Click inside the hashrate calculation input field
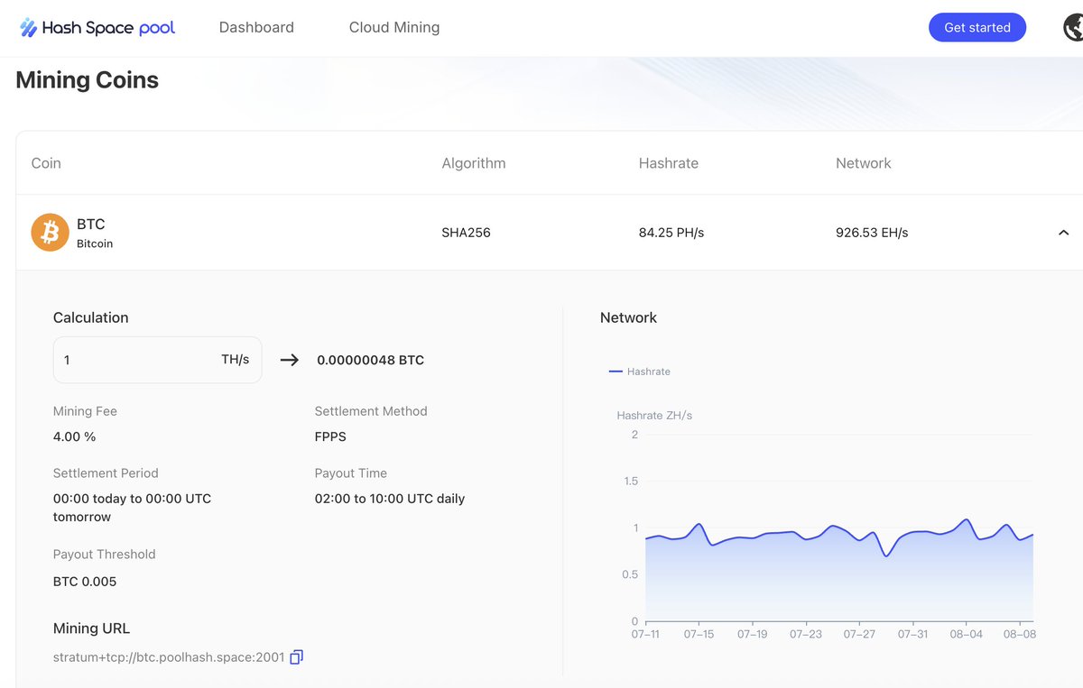The width and height of the screenshot is (1083, 688). [126, 359]
